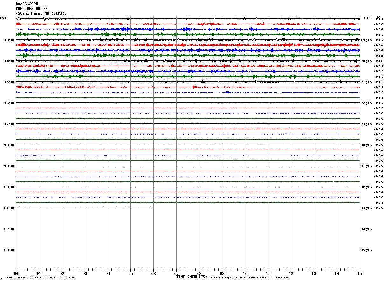
Task: Click the DC offset value -40805
Action: (x=379, y=98)
